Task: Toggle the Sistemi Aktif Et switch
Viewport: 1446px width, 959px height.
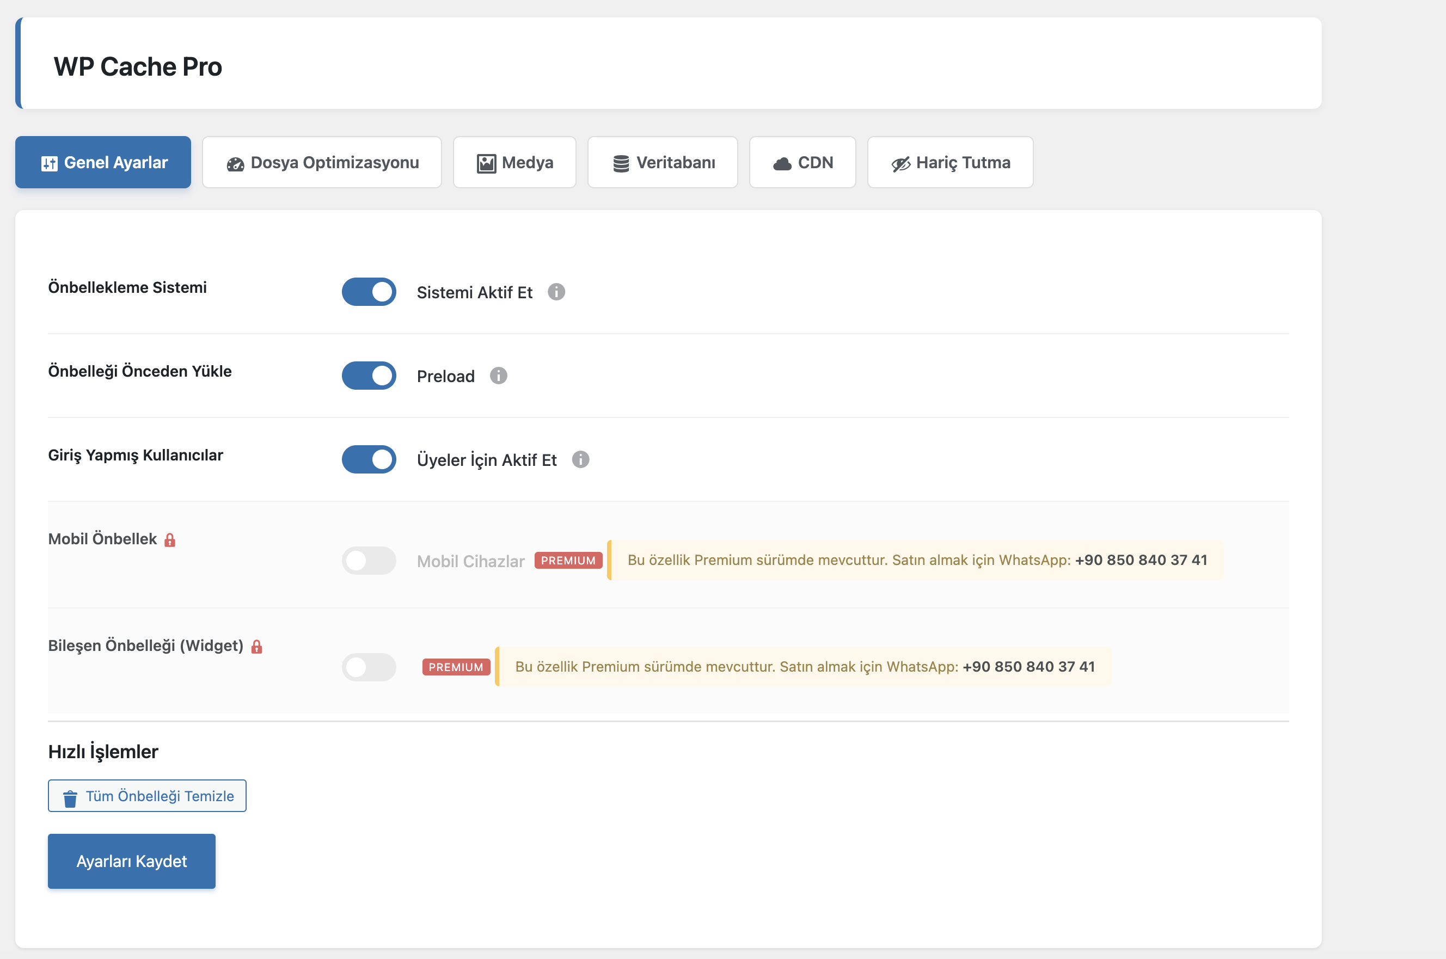Action: click(x=369, y=292)
